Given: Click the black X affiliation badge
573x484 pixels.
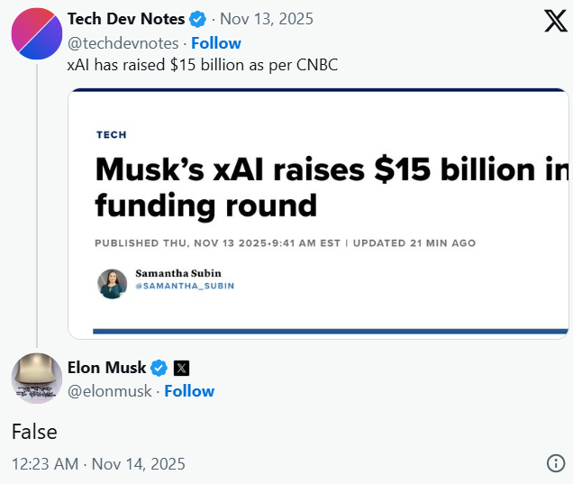Looking at the screenshot, I should click(181, 368).
